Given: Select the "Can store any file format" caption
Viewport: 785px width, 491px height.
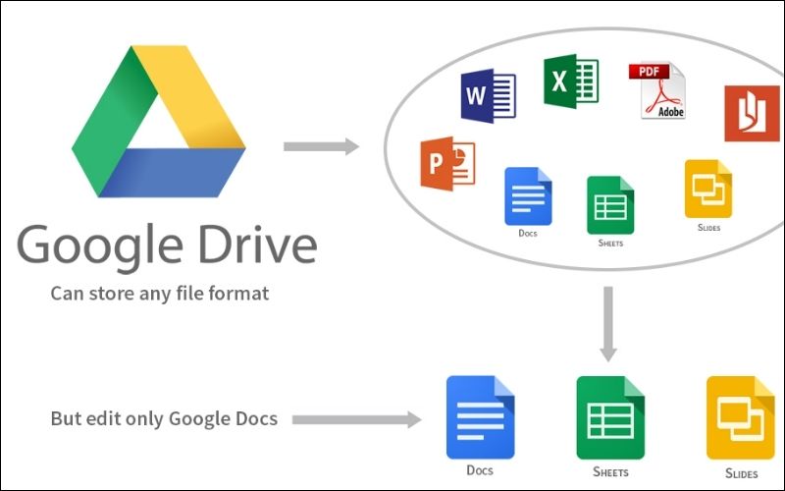Looking at the screenshot, I should 160,293.
